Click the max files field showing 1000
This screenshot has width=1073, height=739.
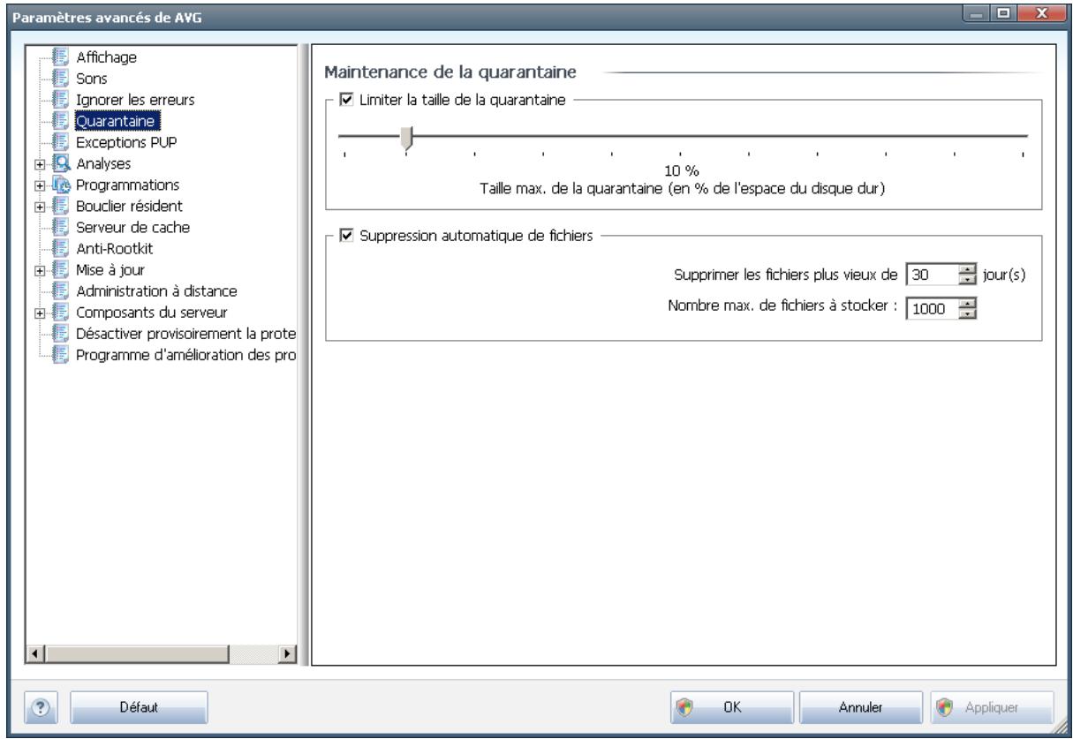point(932,309)
